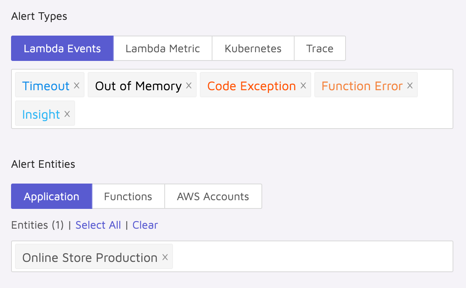Click the Code Exception label
Image resolution: width=466 pixels, height=288 pixels.
click(252, 86)
